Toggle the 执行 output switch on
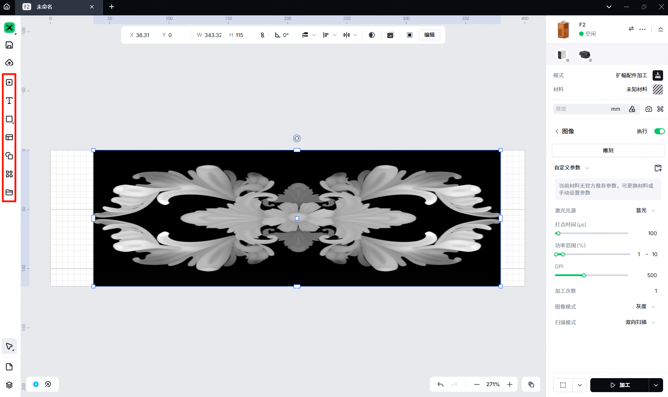 [x=659, y=131]
